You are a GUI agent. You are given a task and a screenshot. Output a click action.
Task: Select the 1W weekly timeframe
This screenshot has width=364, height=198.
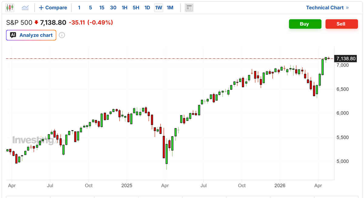coord(158,8)
